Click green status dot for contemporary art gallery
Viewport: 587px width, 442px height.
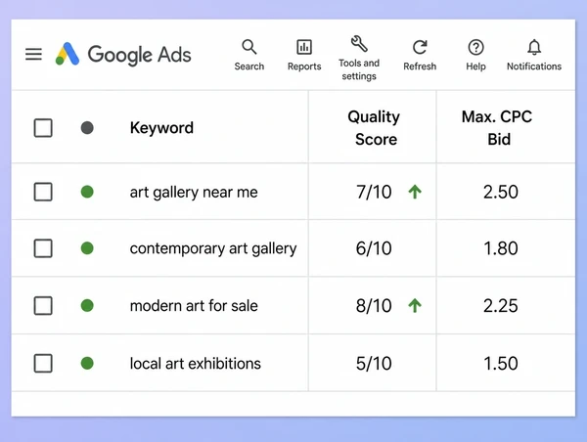(87, 248)
